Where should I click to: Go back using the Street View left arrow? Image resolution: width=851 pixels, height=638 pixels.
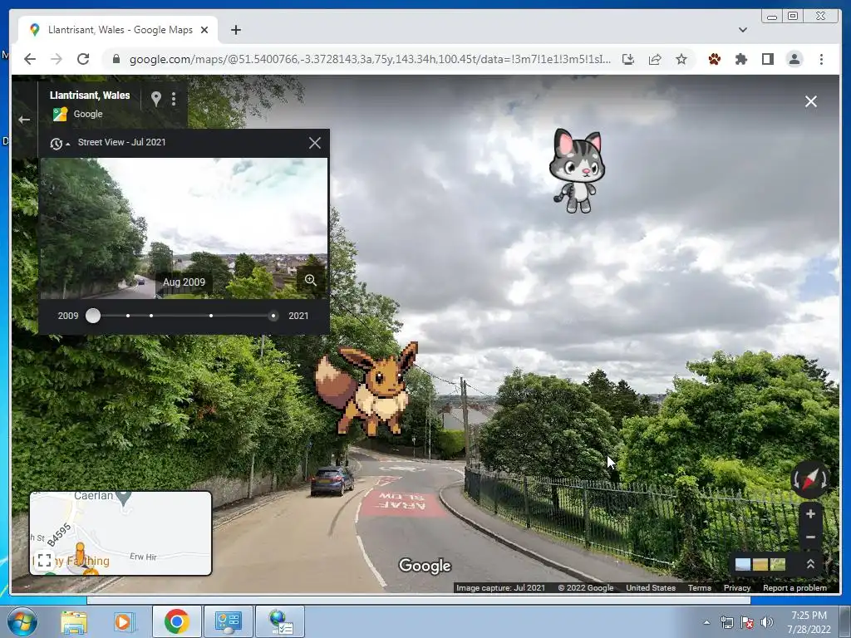(24, 120)
